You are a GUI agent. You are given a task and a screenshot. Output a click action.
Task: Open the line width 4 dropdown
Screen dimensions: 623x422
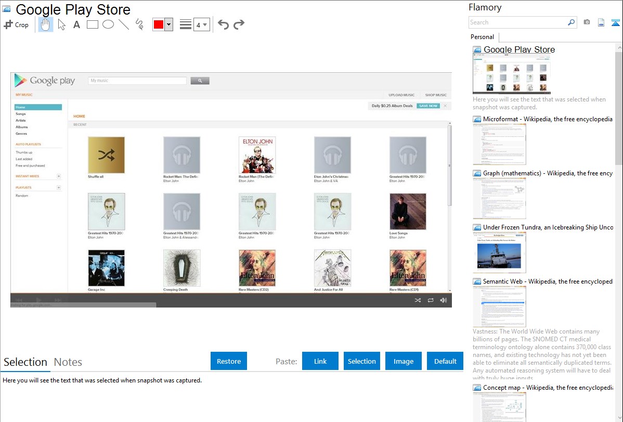click(202, 24)
